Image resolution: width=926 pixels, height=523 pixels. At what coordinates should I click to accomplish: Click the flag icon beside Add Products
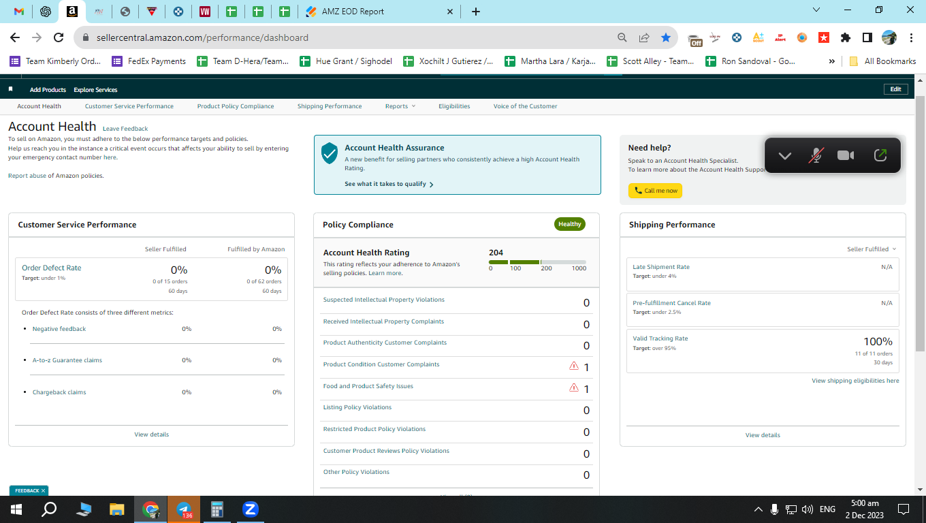coord(10,89)
